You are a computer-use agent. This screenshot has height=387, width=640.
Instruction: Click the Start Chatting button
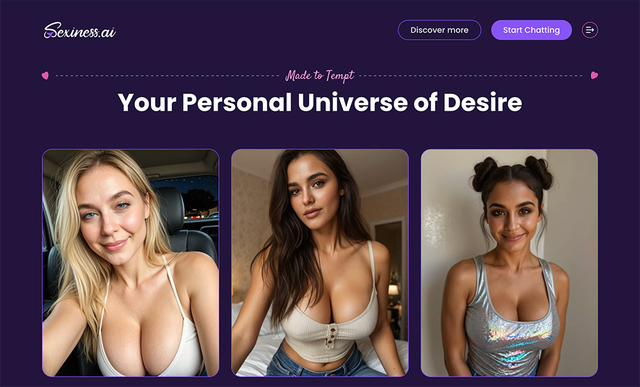point(531,30)
